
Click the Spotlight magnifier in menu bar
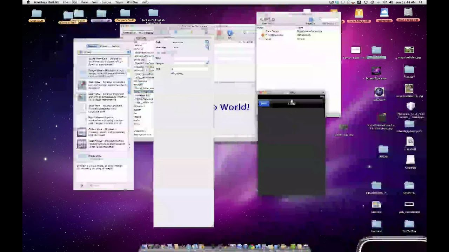421,2
